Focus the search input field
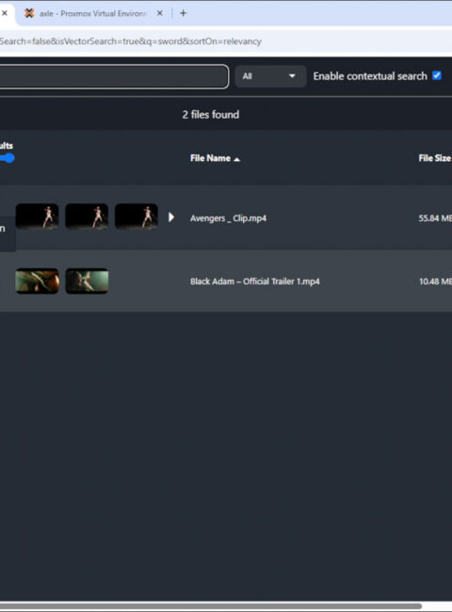 click(114, 76)
